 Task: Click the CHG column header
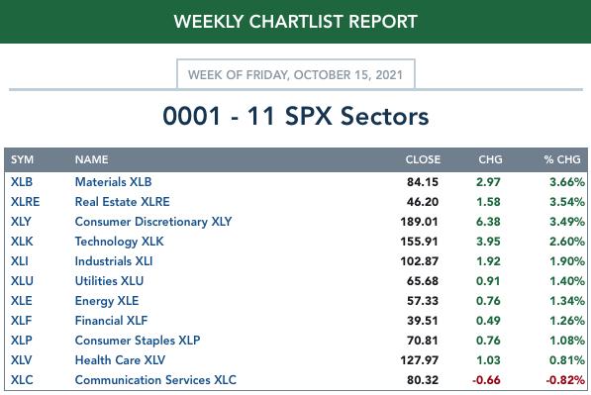(490, 159)
